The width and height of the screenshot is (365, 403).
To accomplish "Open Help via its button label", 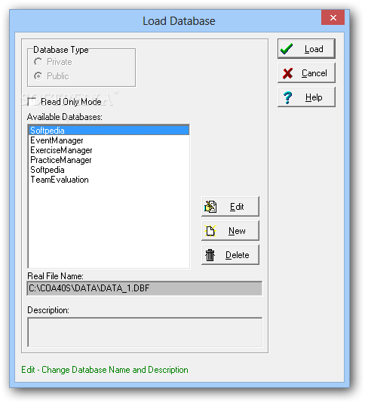I will [314, 97].
